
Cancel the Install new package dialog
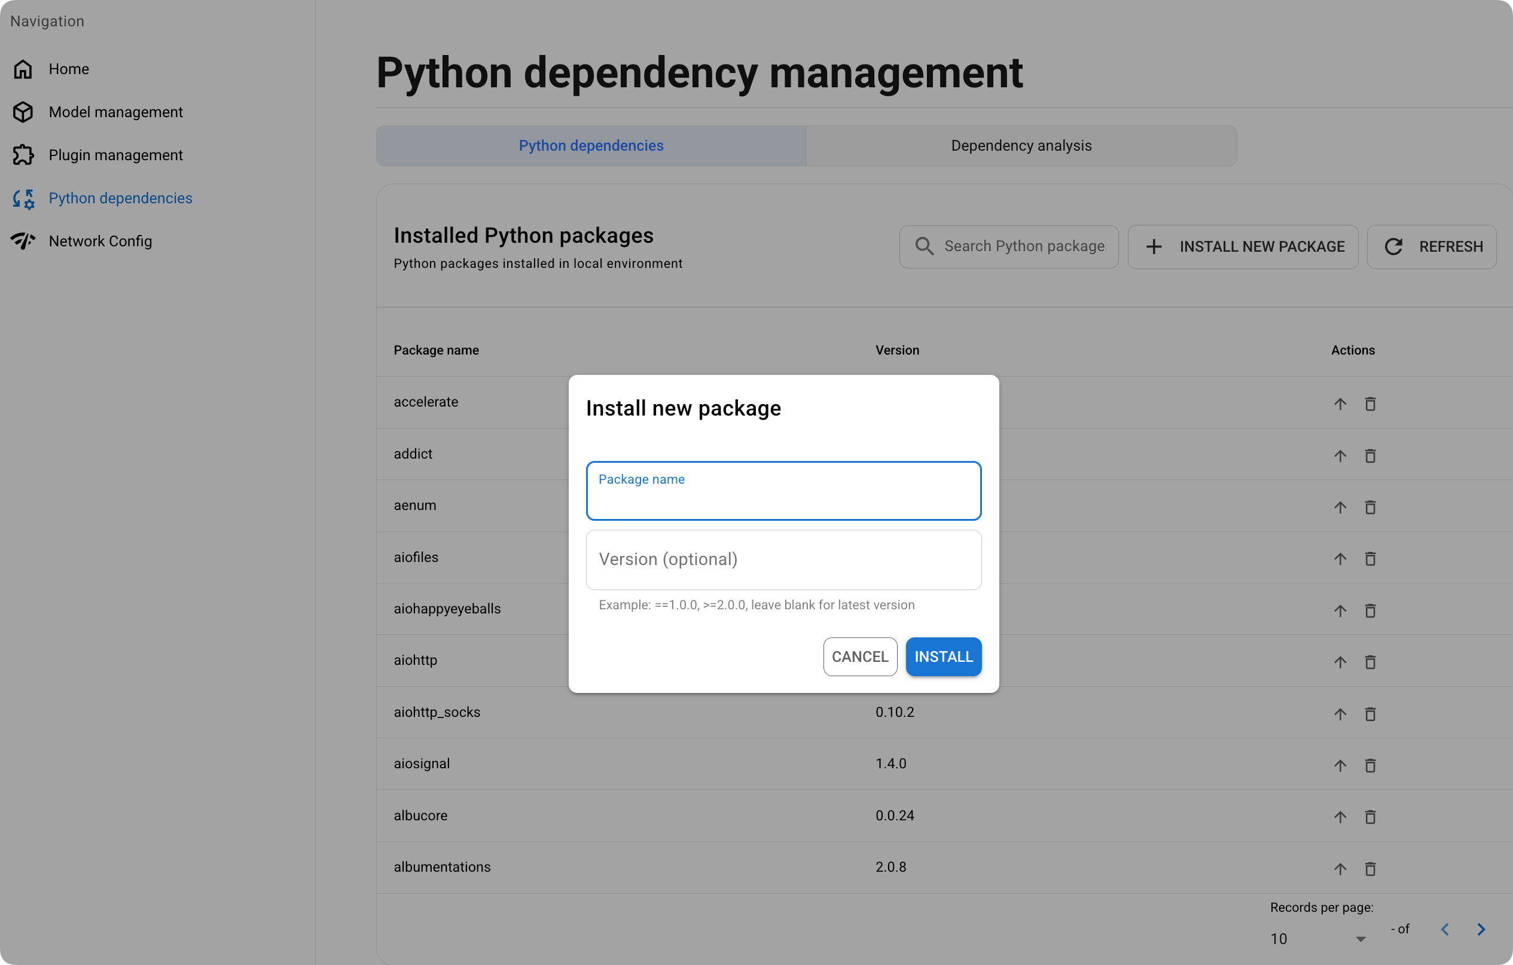pyautogui.click(x=860, y=656)
